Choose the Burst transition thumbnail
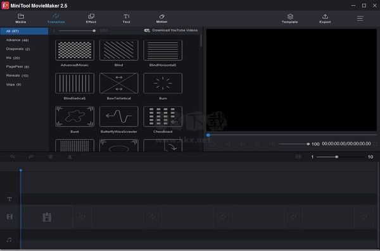The height and width of the screenshot is (251, 380). click(x=75, y=116)
